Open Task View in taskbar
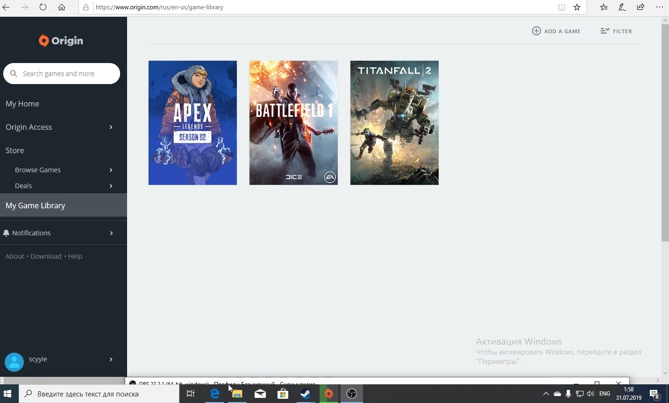 coord(191,394)
